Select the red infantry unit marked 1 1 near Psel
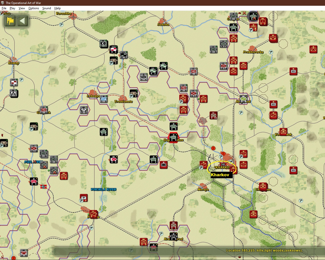The width and height of the screenshot is (325, 260). (64, 176)
